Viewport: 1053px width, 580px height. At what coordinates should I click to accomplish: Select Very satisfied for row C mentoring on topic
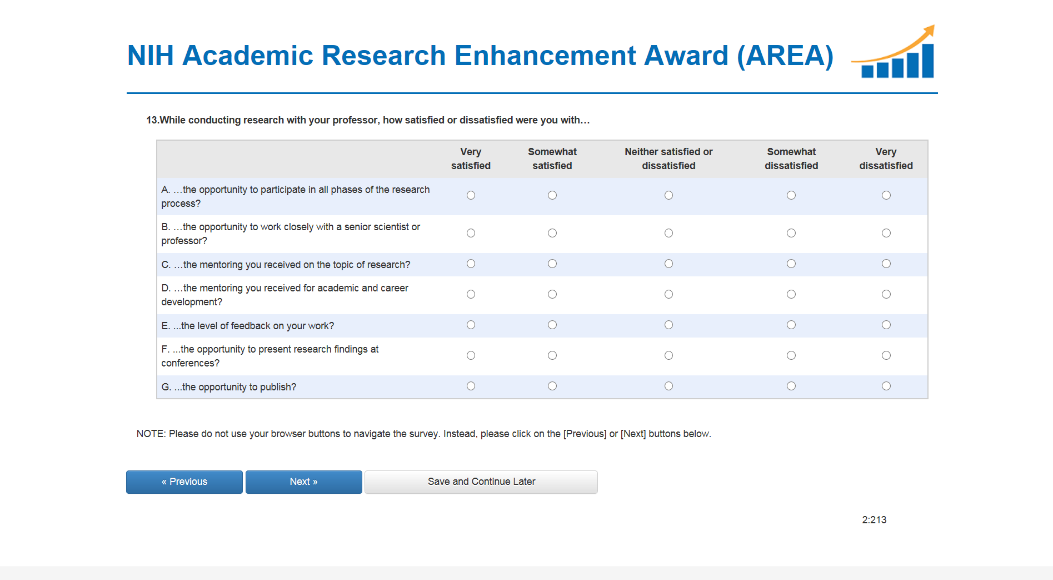click(471, 264)
